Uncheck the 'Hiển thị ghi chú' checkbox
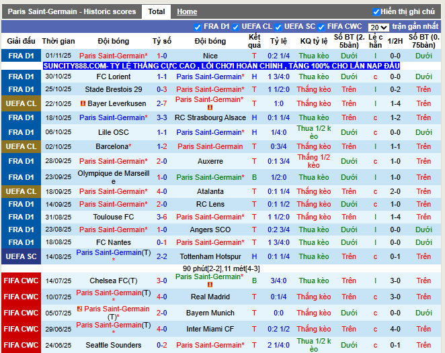This screenshot has height=353, width=445. click(376, 12)
